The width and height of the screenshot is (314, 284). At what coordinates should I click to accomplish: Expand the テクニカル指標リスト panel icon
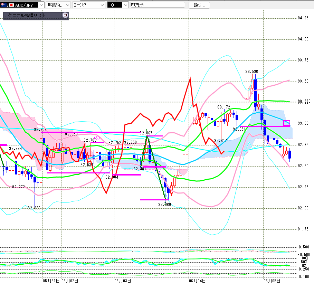click(65, 15)
